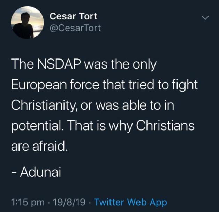Open the Twitter Web App source link

(x=130, y=202)
